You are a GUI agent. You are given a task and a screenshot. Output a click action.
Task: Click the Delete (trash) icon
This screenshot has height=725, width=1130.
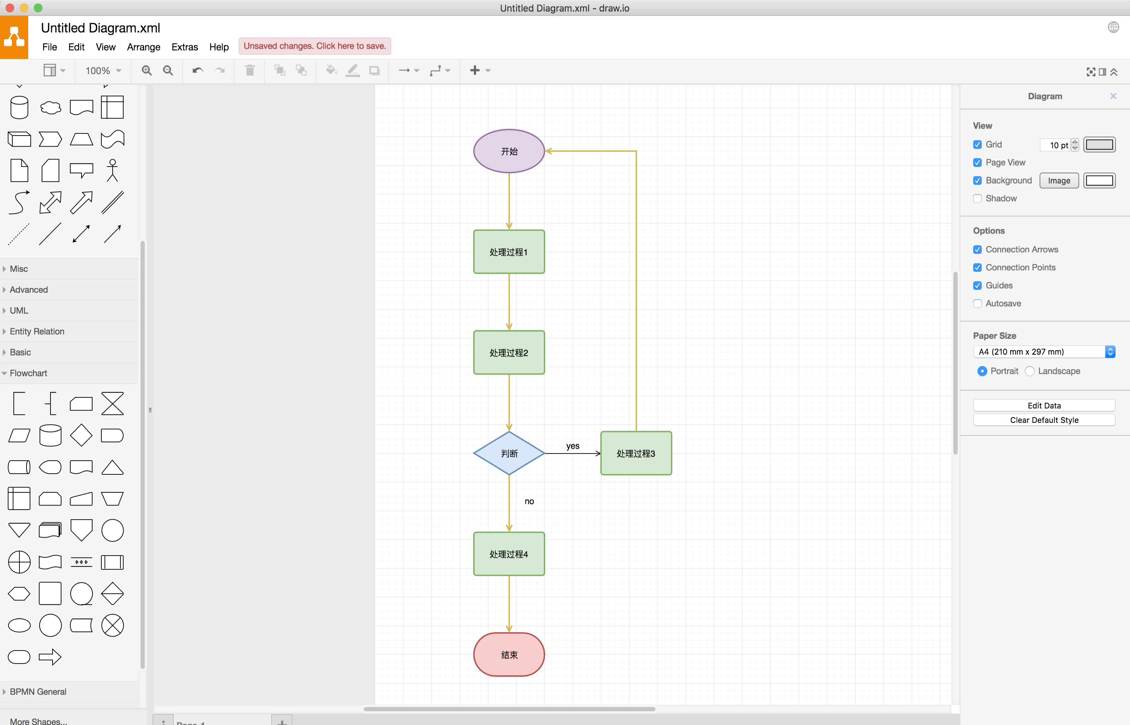coord(250,70)
